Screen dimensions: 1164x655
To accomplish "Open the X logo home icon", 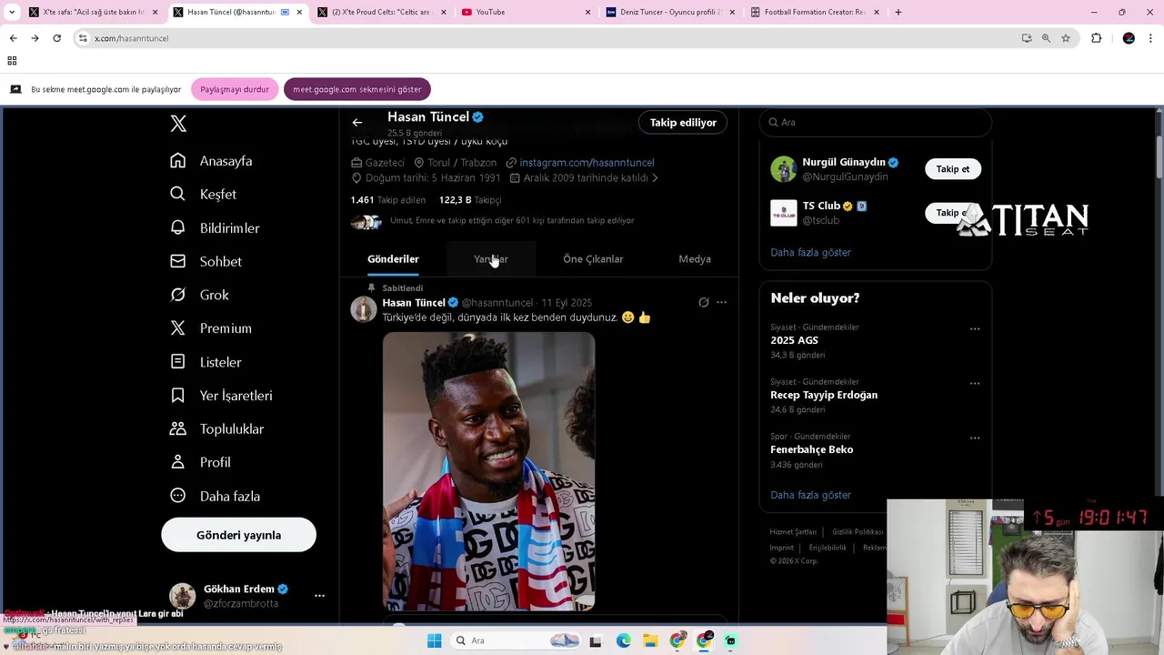I will pos(178,124).
